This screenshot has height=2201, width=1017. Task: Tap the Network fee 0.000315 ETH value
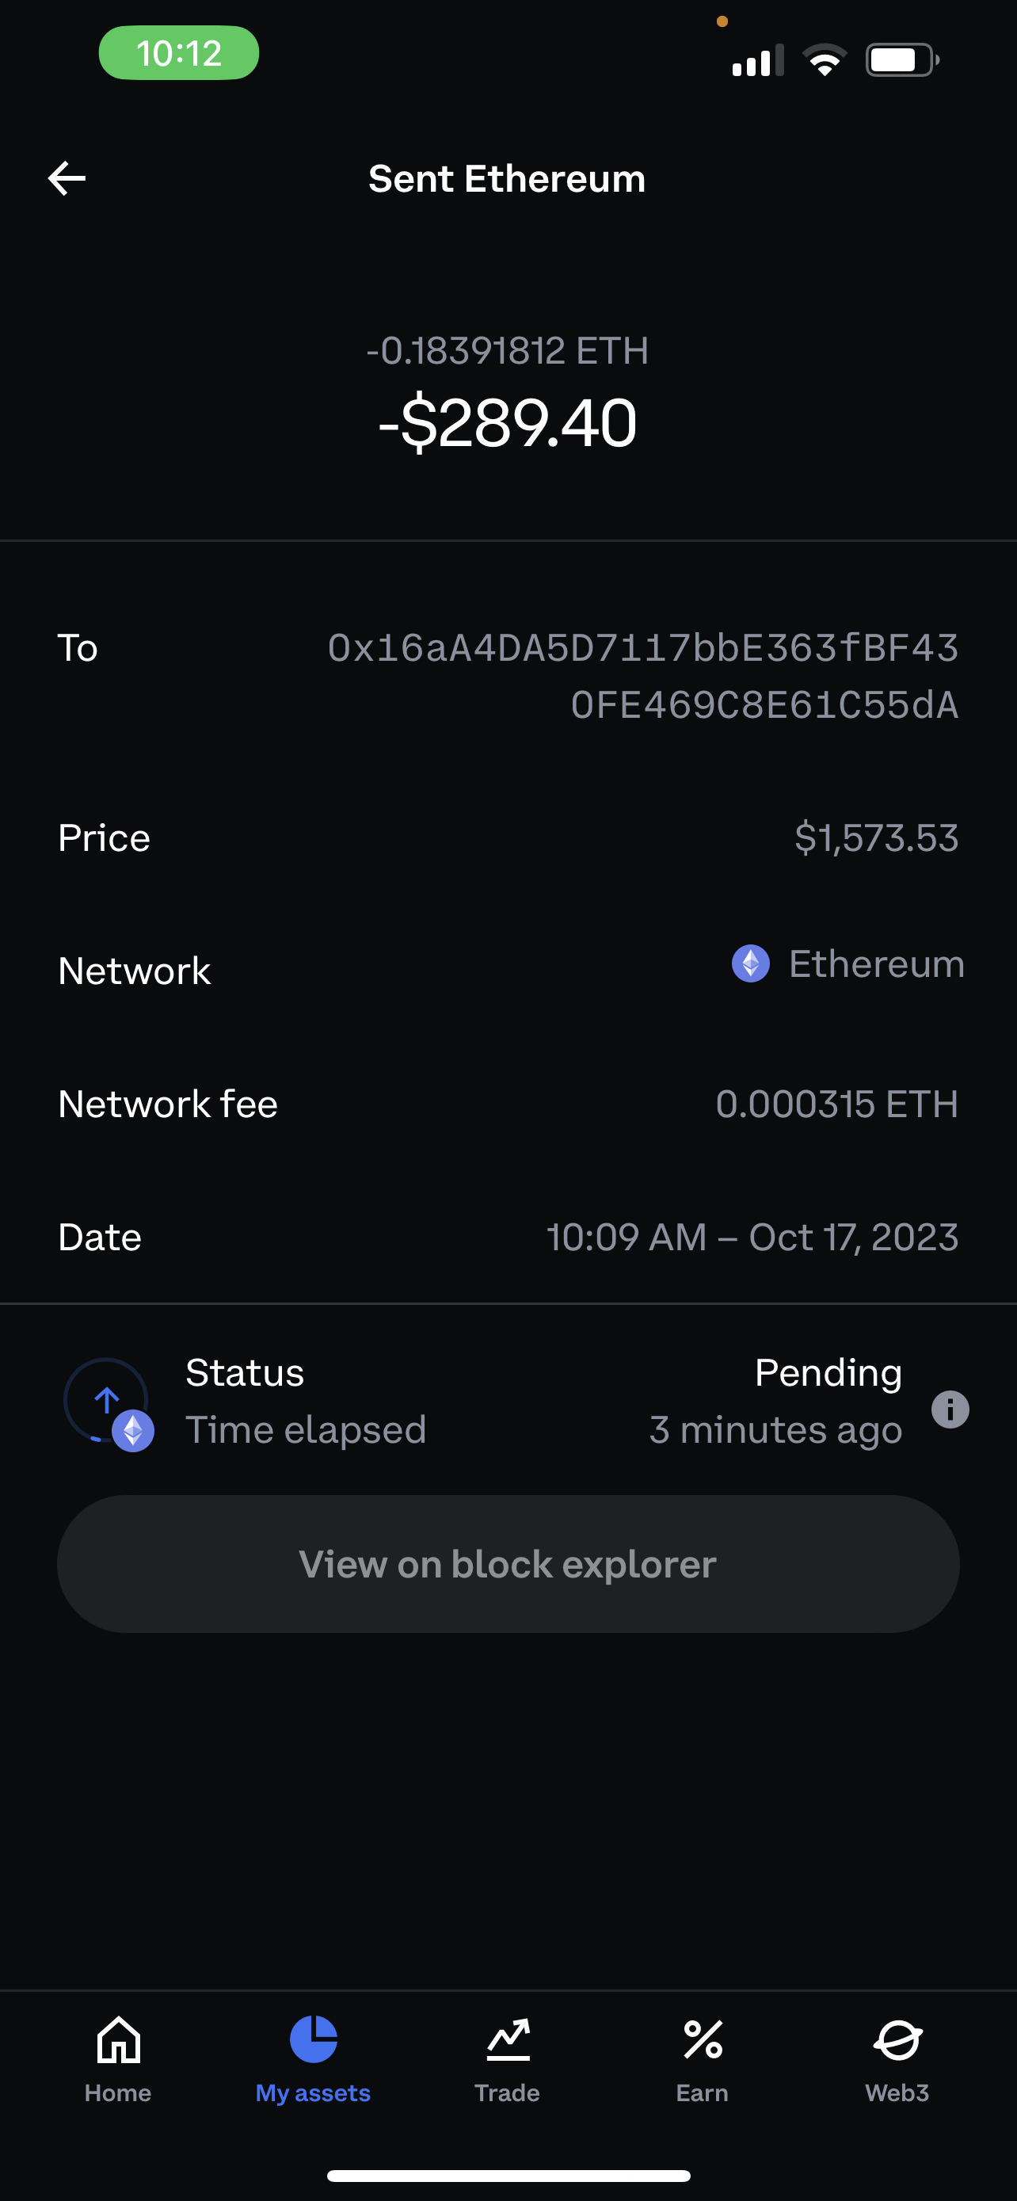coord(836,1104)
